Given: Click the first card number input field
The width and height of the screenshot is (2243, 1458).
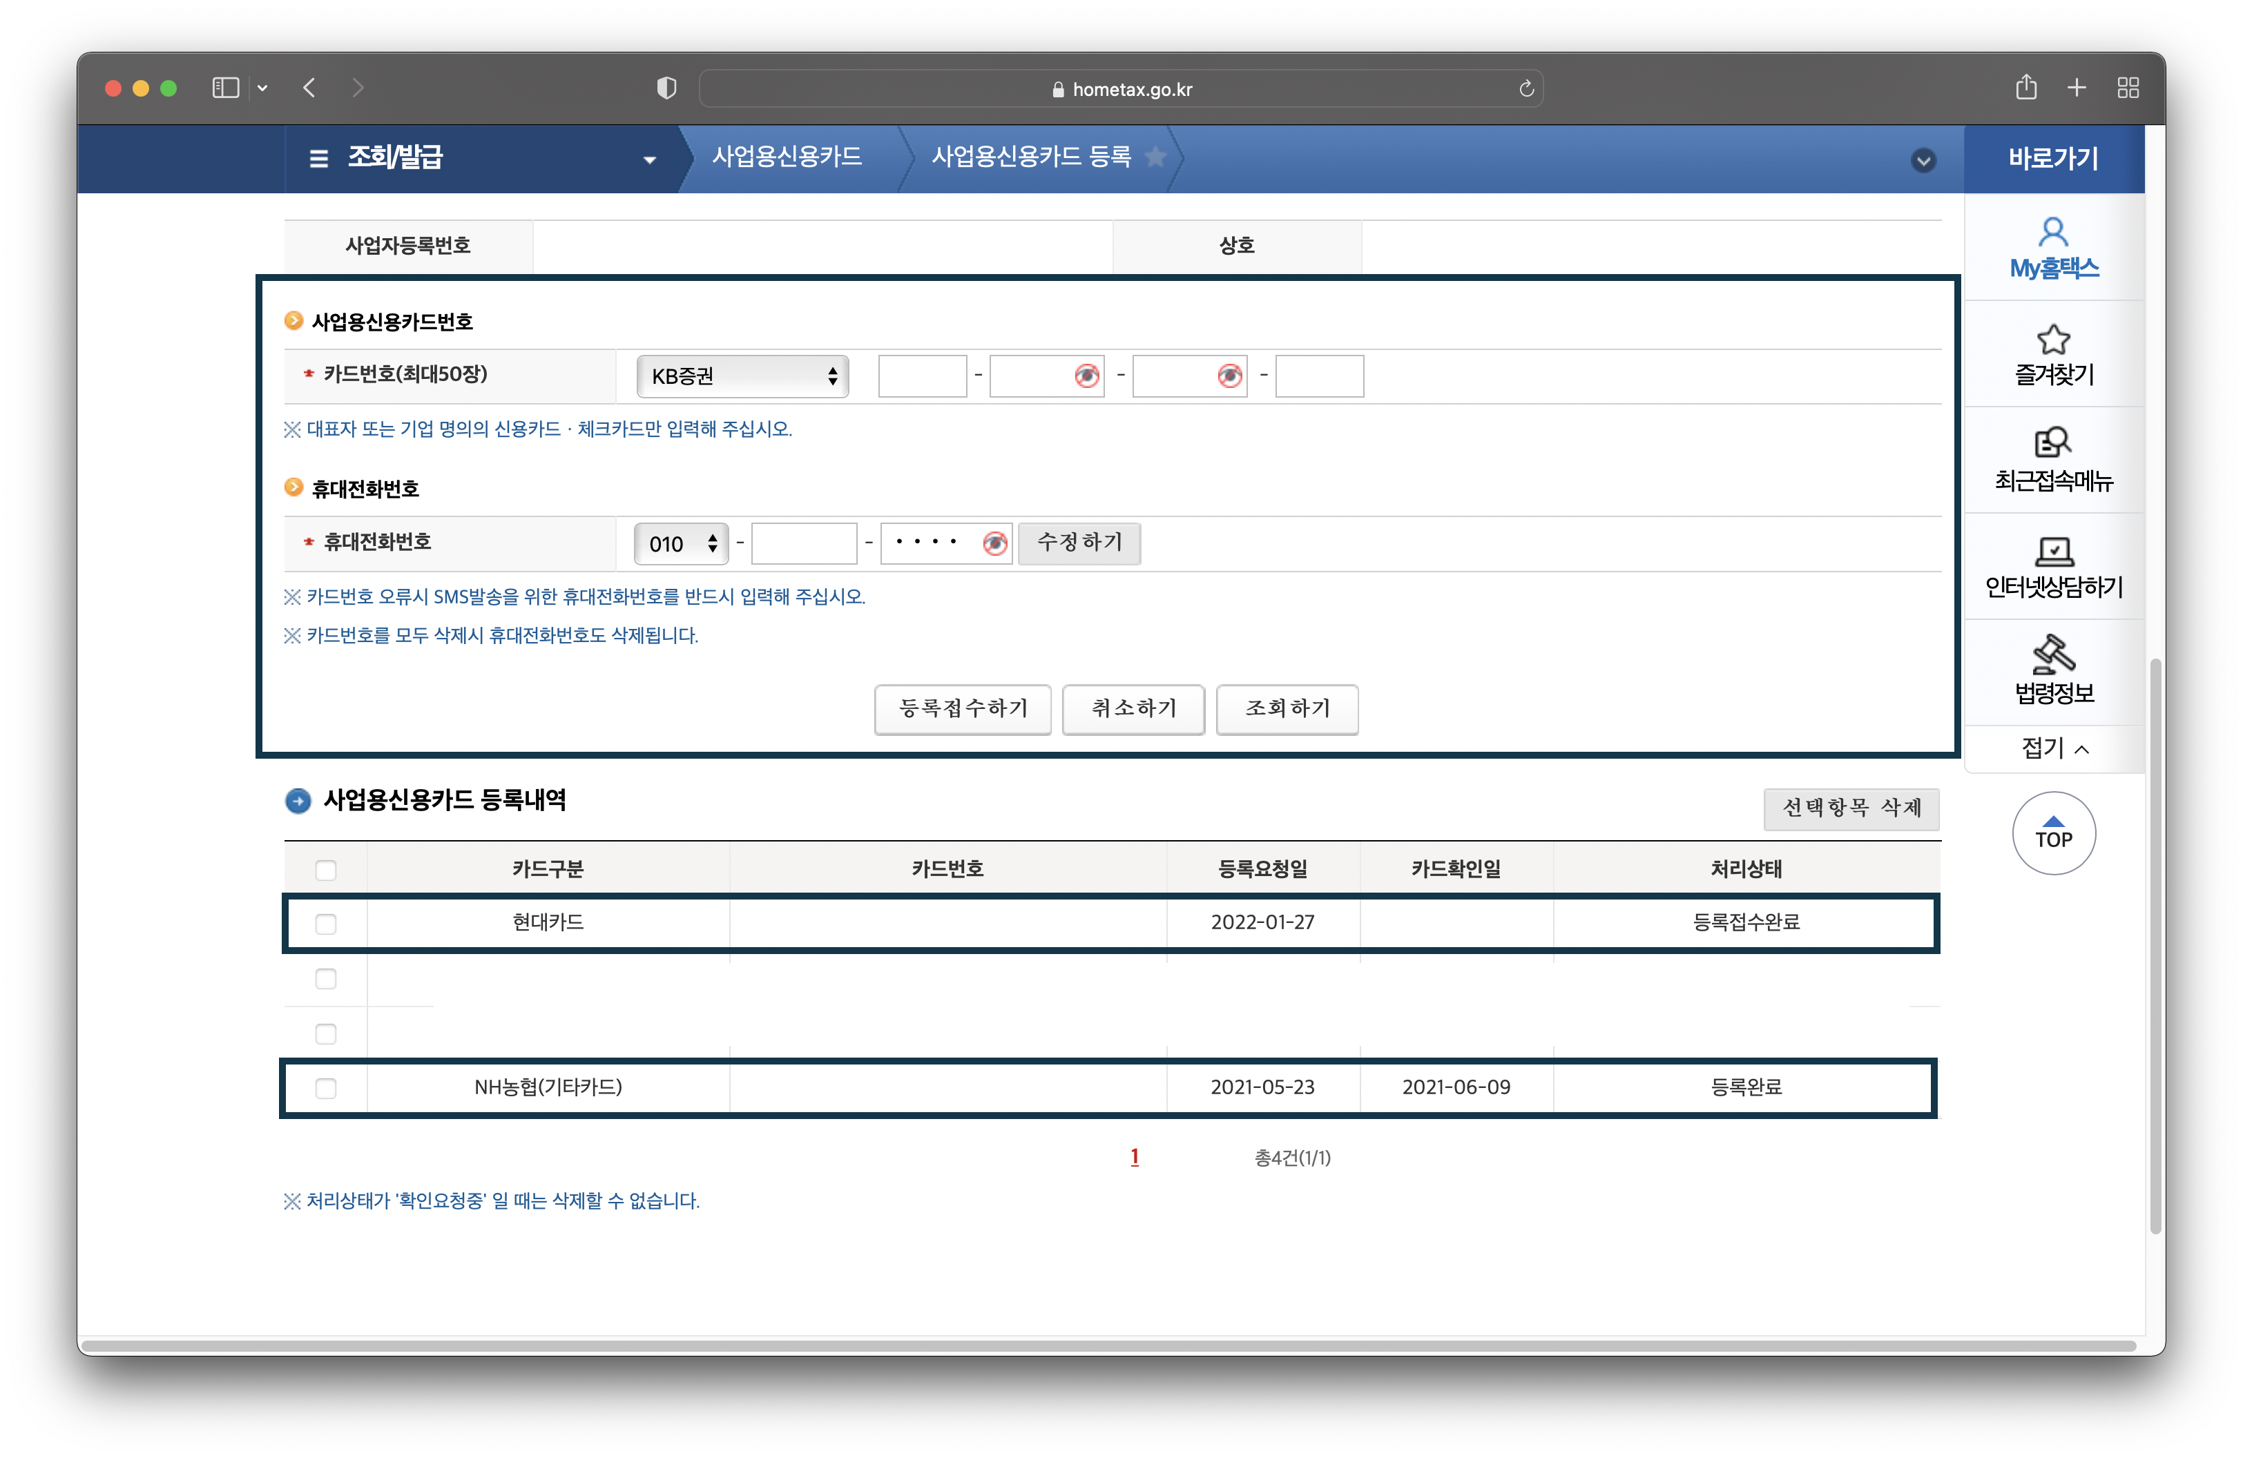Looking at the screenshot, I should 922,377.
